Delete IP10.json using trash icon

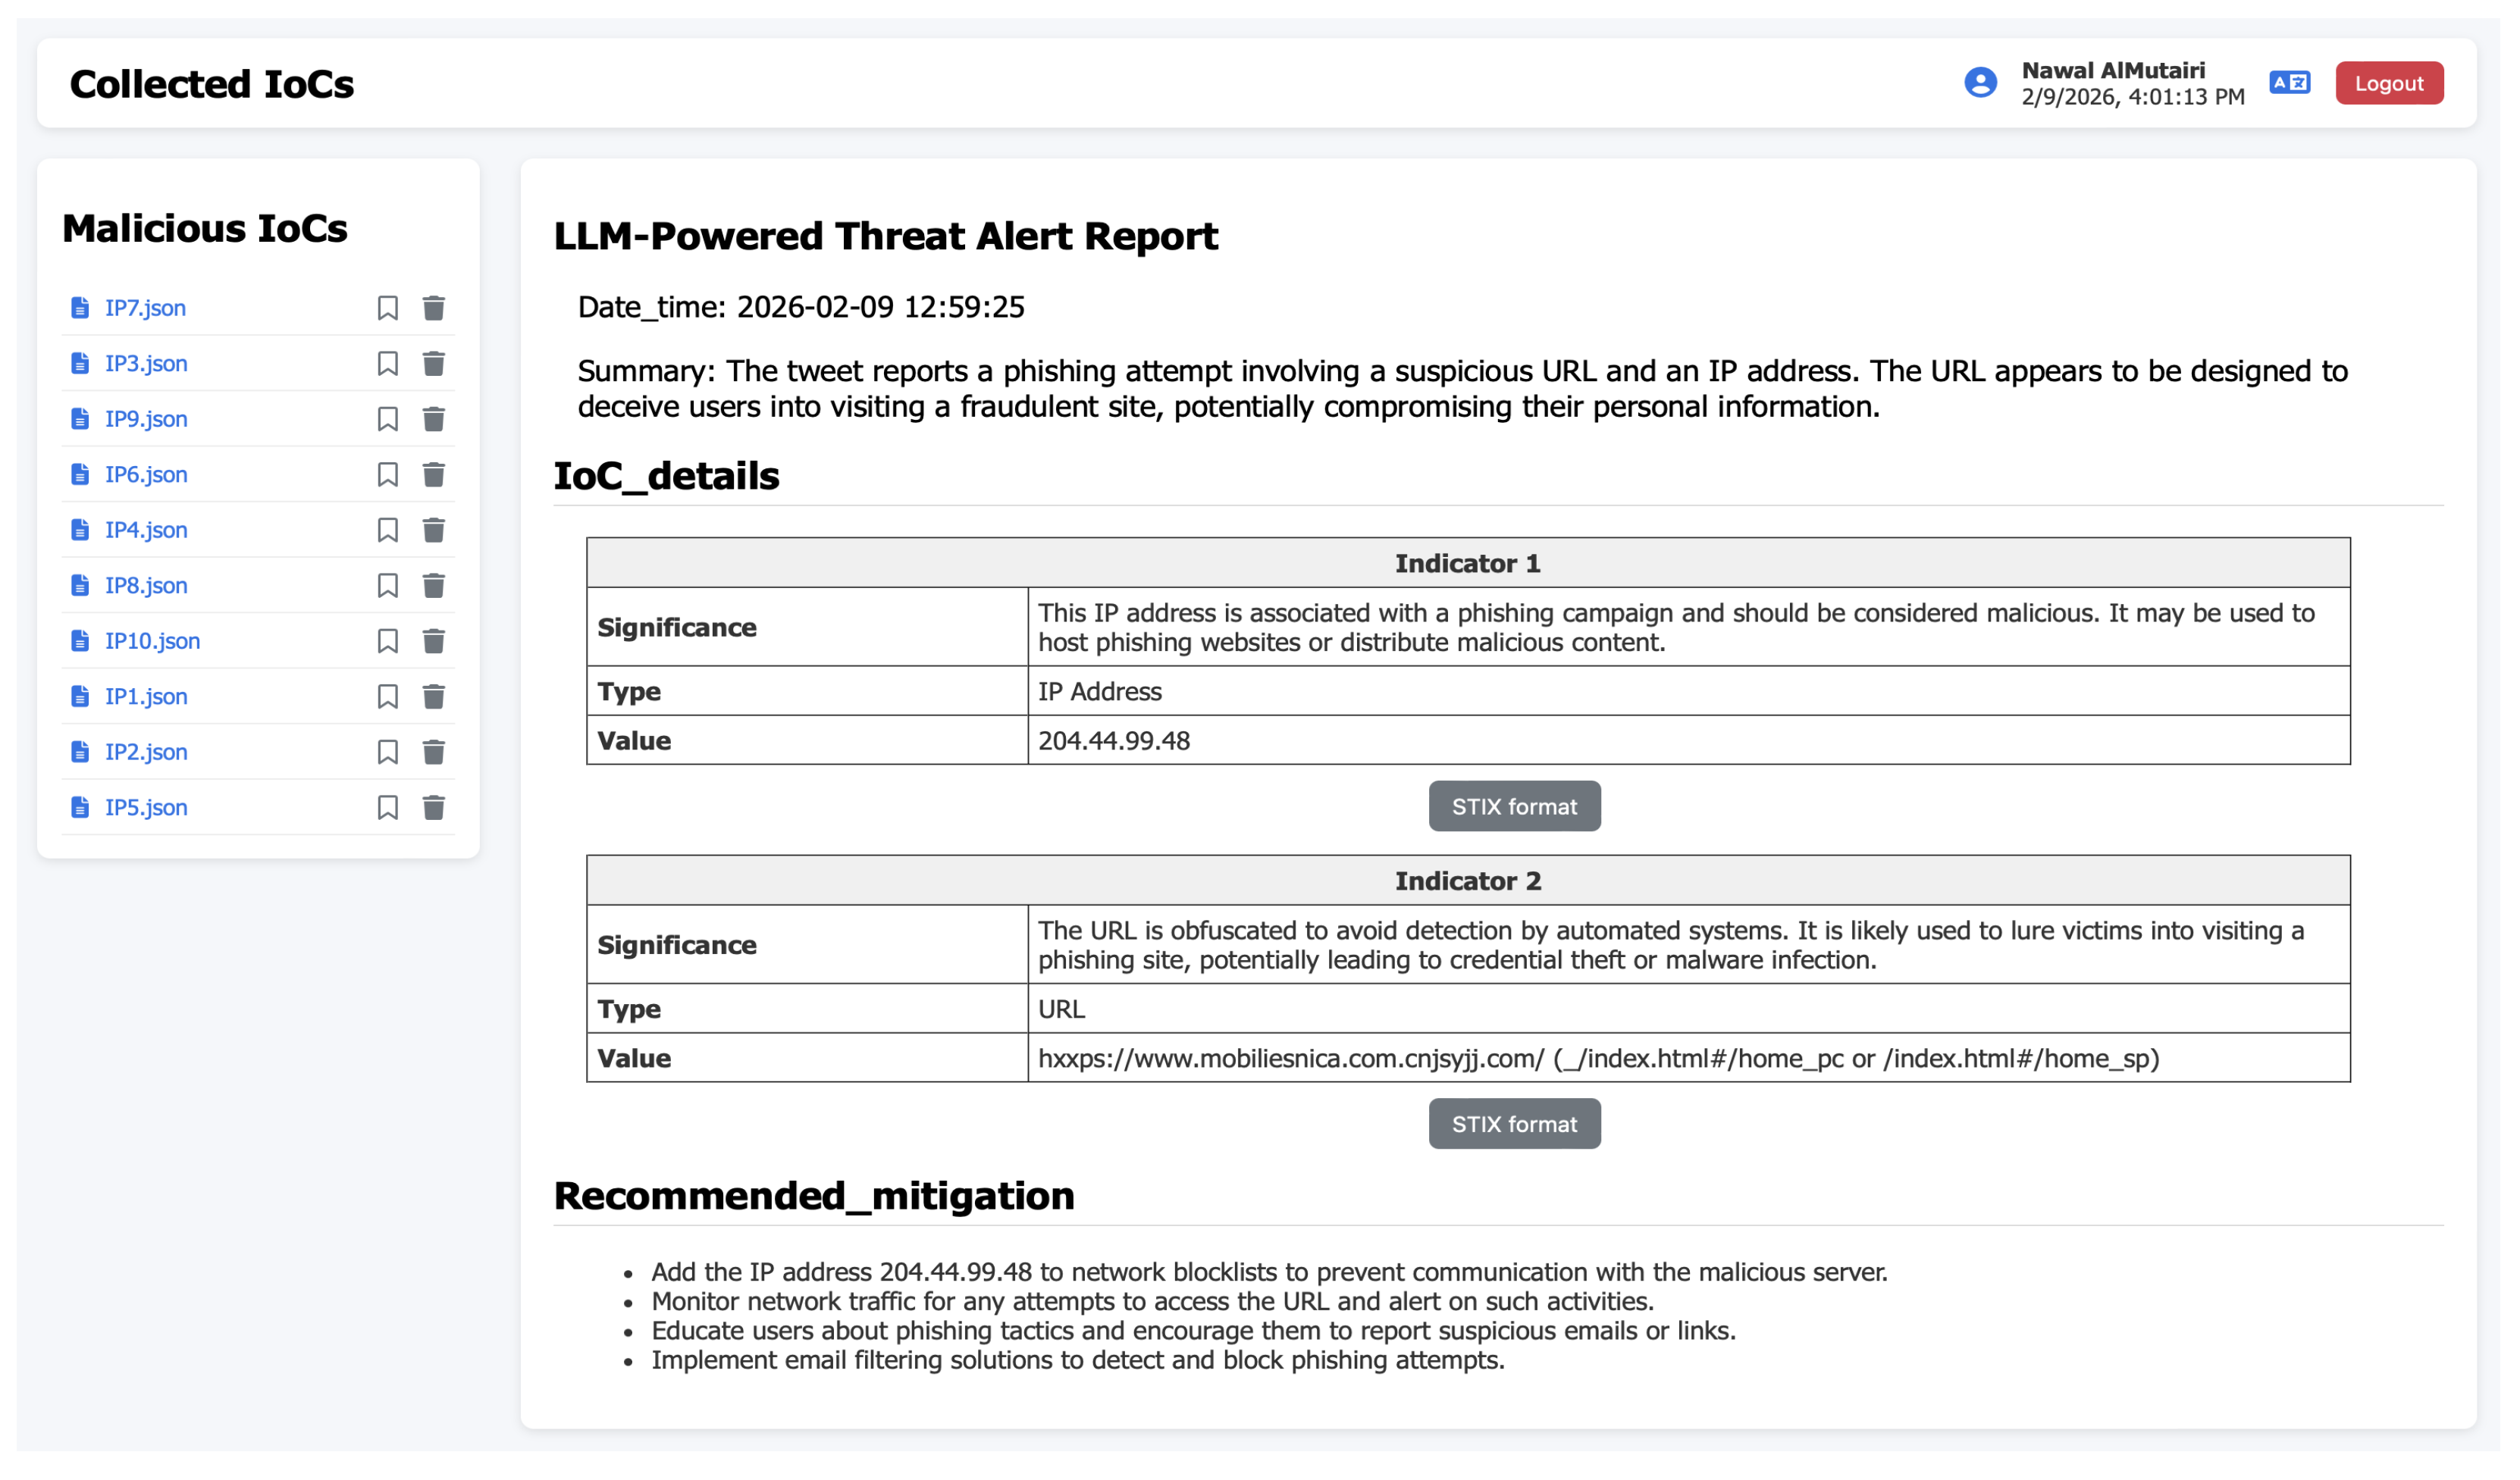433,640
